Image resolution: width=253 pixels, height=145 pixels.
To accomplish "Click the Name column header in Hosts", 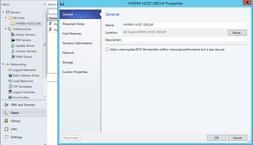I will pyautogui.click(x=53, y=18).
